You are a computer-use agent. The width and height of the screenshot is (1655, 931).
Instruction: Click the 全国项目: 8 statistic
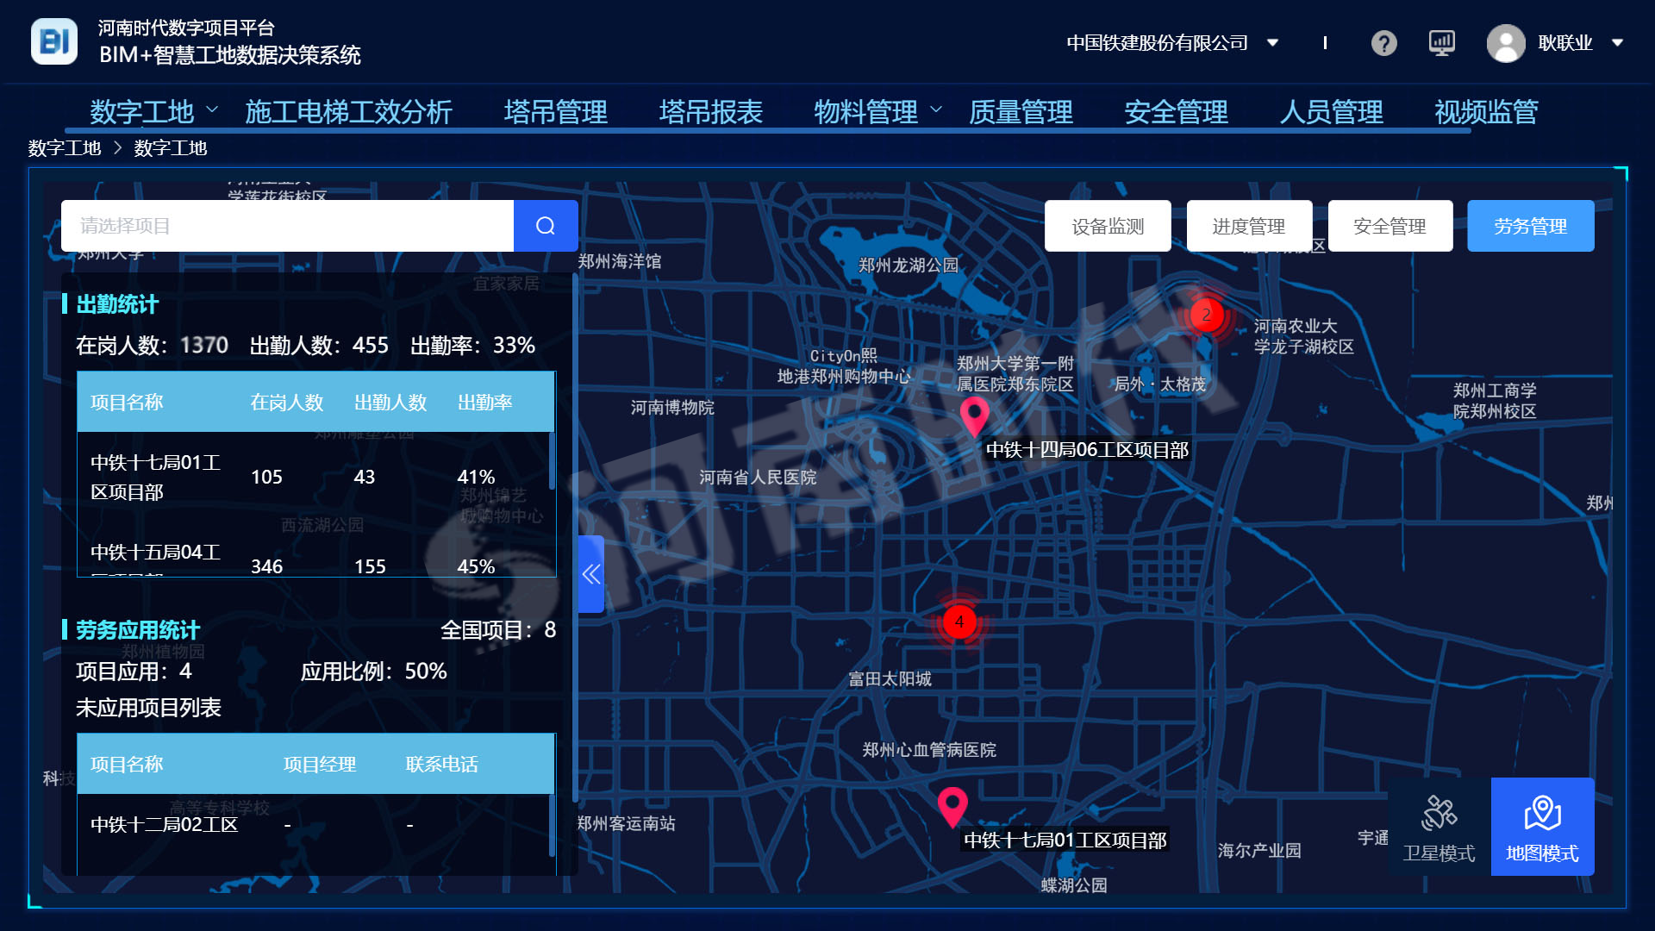point(498,630)
